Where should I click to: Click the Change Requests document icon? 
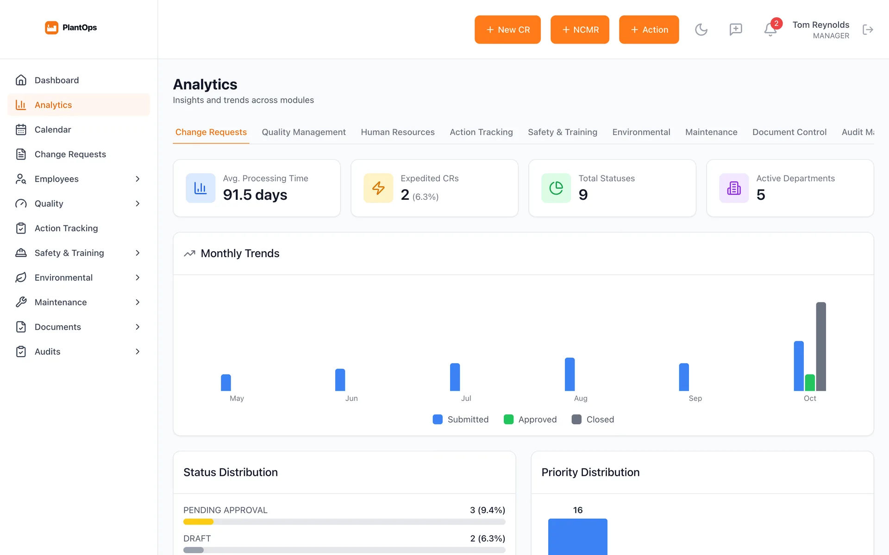point(21,154)
